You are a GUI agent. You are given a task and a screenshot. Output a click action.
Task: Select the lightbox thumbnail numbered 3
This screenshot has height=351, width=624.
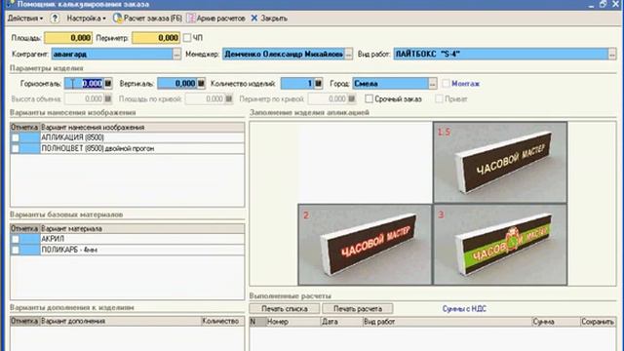[500, 245]
